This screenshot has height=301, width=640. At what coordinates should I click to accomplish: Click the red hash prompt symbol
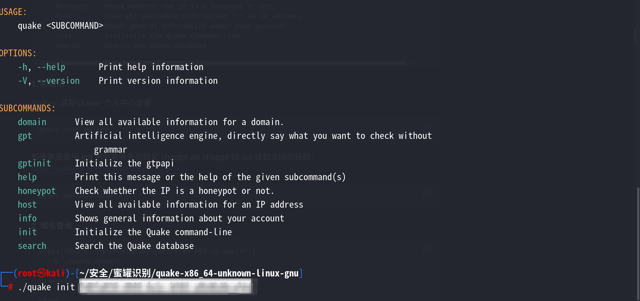tap(11, 287)
